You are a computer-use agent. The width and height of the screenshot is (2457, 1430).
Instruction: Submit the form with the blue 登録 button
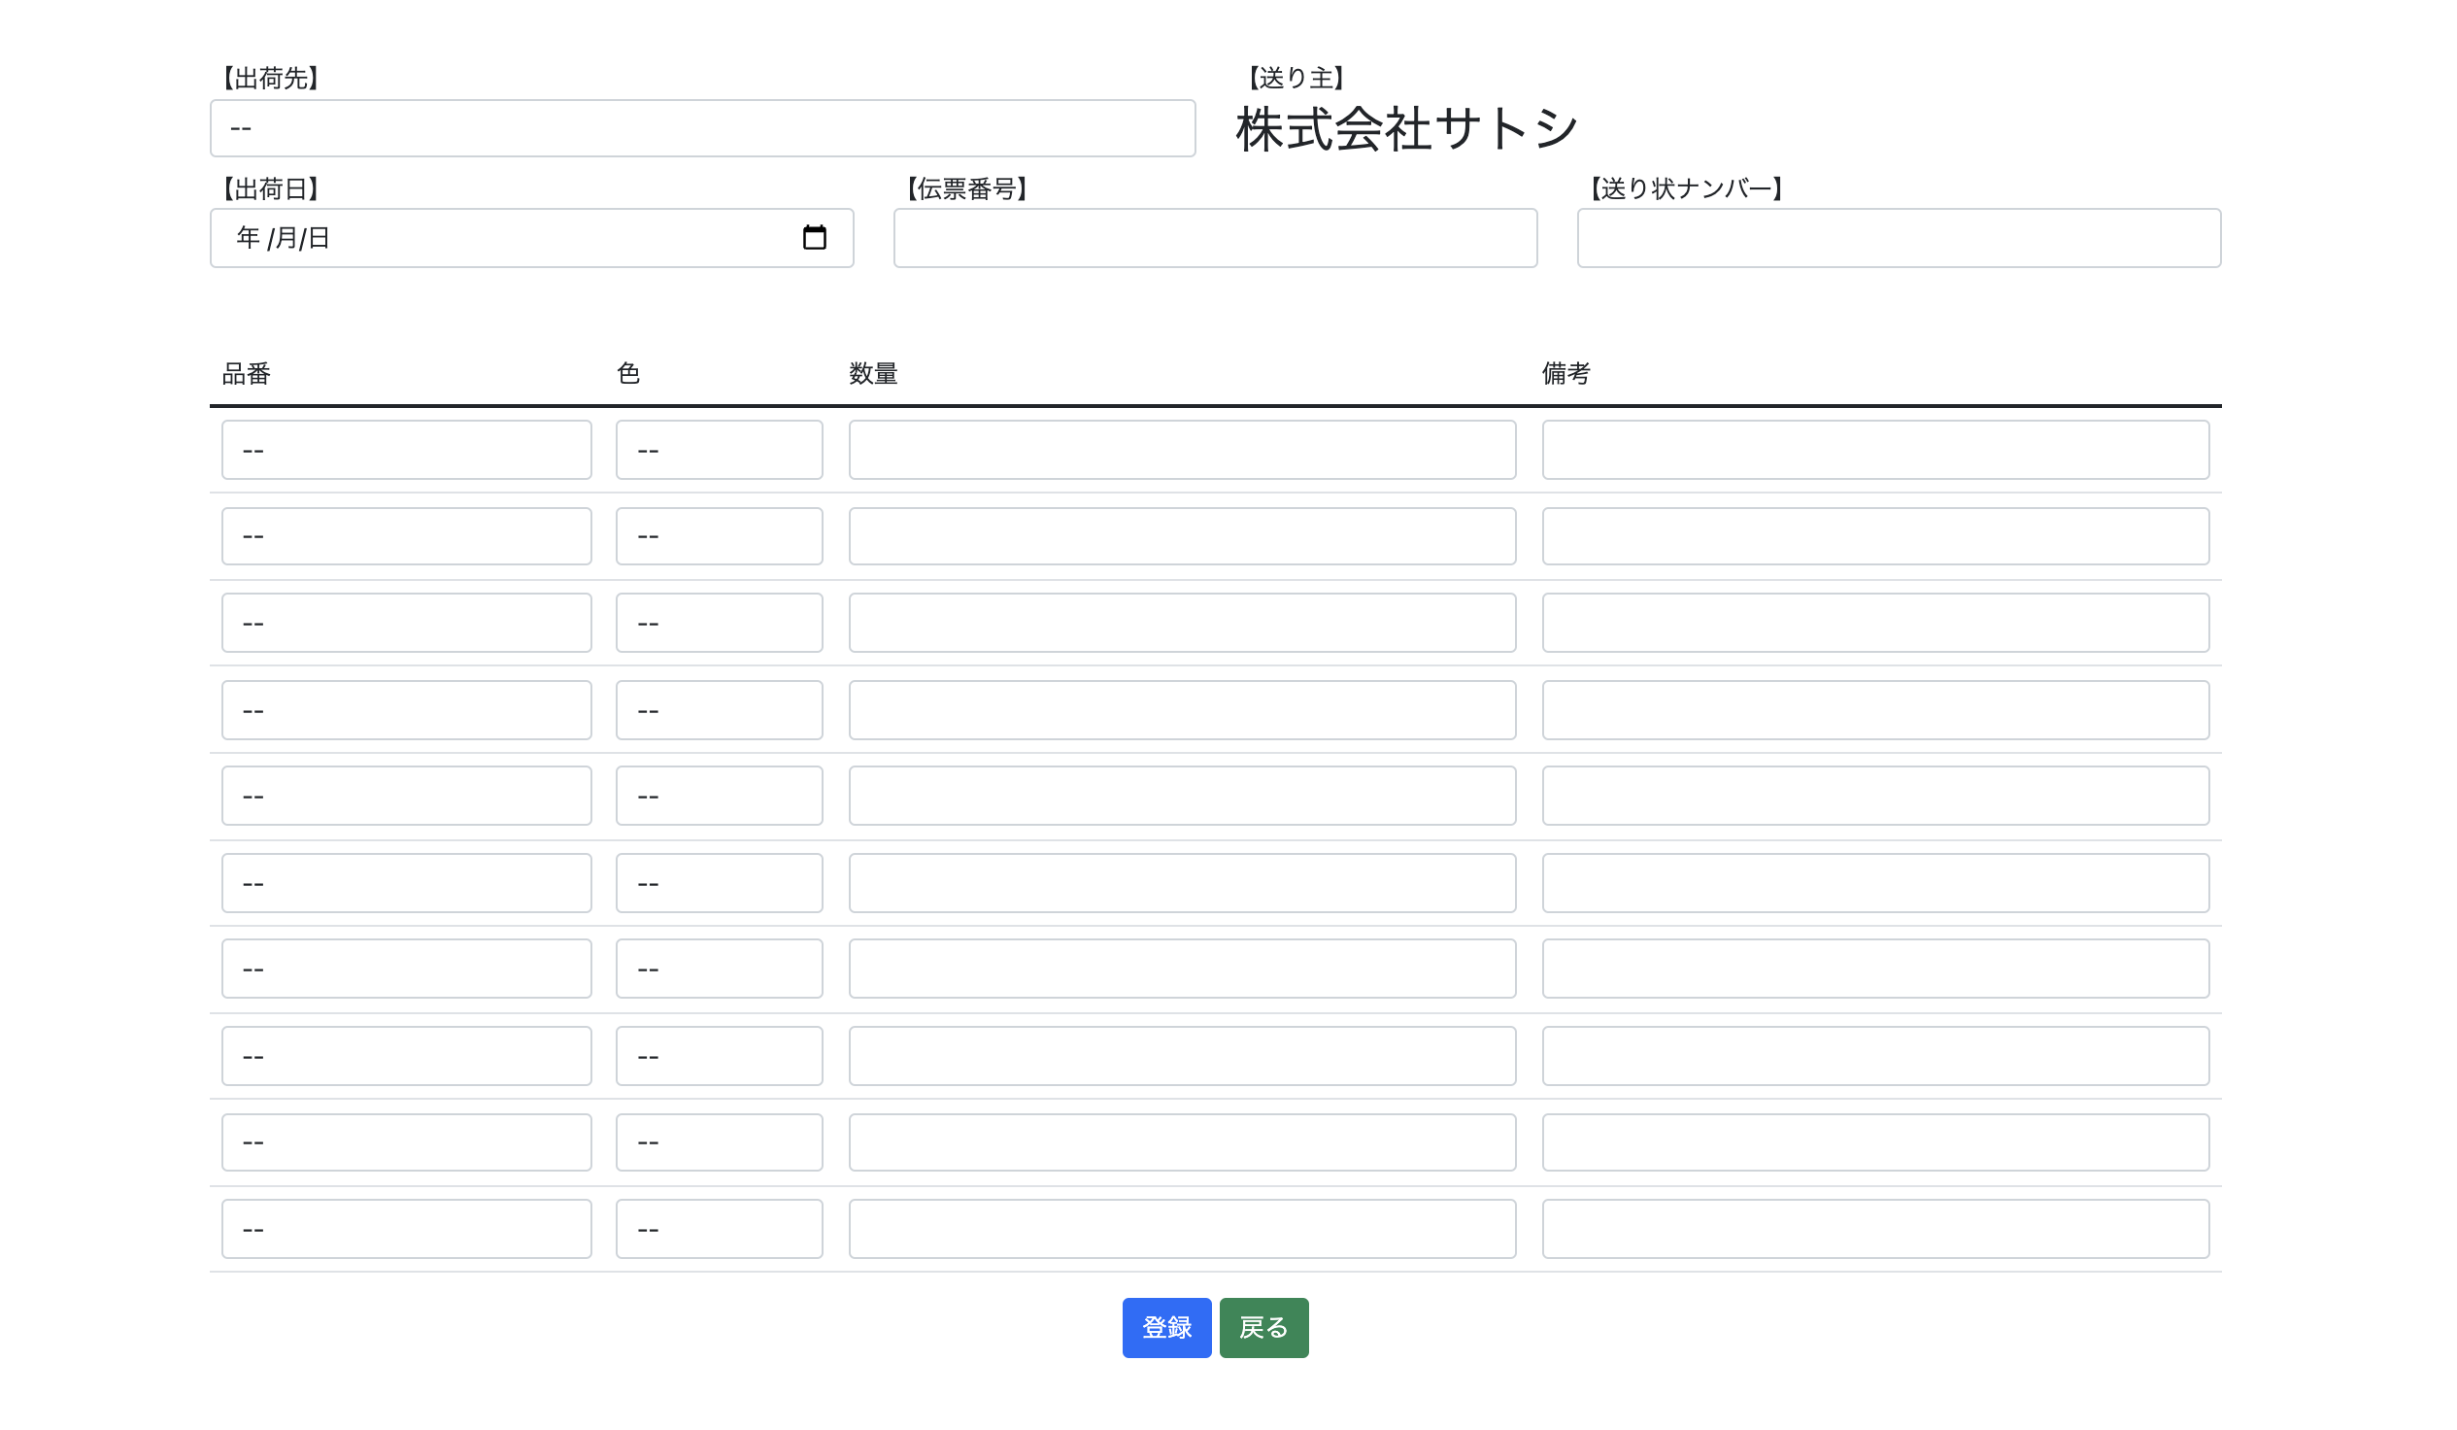(x=1166, y=1328)
